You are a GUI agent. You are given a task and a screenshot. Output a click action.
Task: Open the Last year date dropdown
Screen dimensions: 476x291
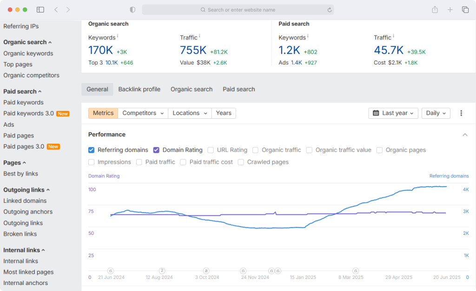[393, 113]
